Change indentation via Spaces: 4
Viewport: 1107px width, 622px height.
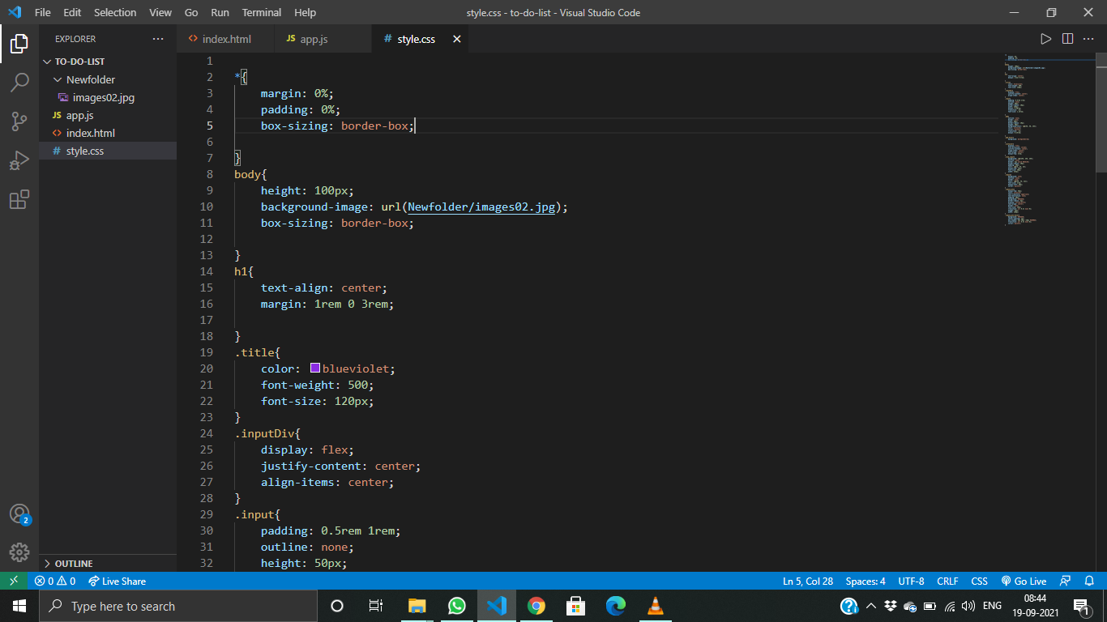click(866, 581)
